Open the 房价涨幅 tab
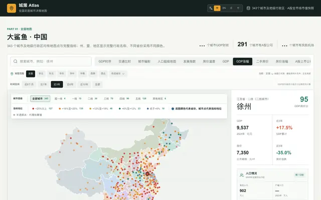321x200 pixels. tap(282, 61)
